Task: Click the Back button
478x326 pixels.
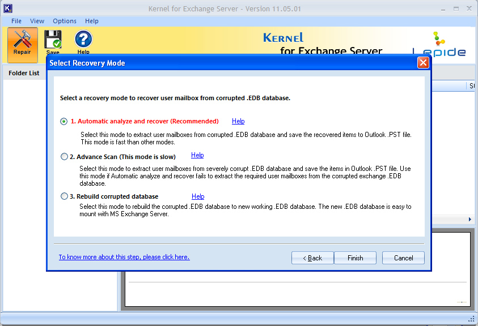Action: click(x=312, y=258)
